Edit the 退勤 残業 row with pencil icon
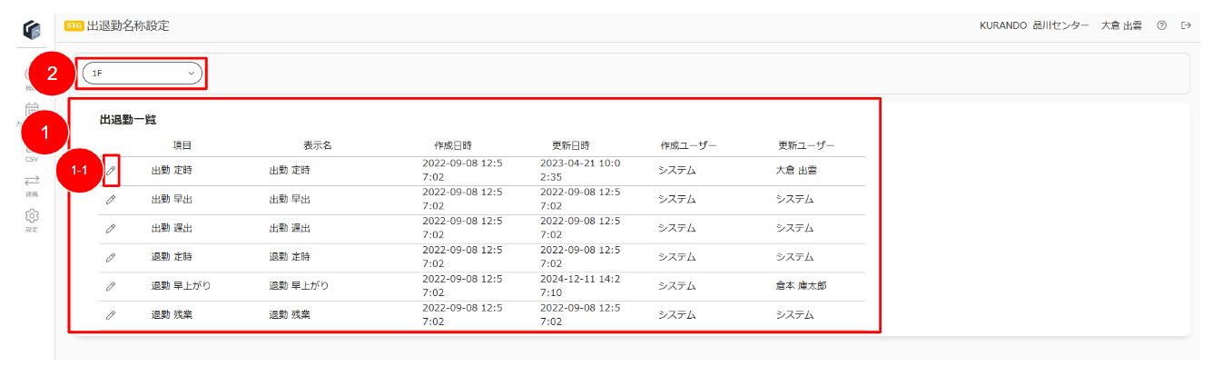Screen dimensions: 1212x366 point(111,315)
